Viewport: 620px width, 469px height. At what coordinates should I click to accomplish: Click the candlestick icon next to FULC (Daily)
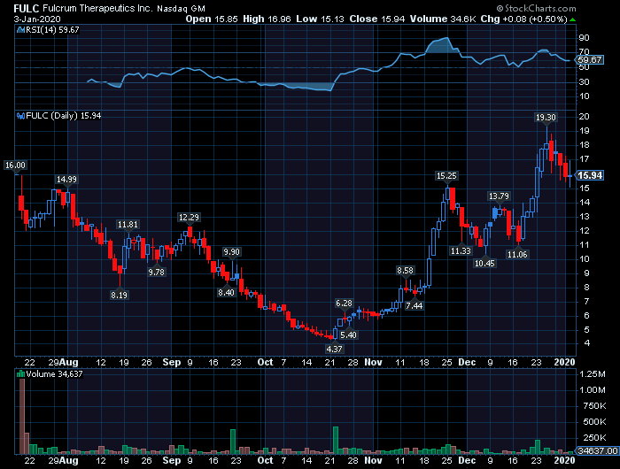(20, 116)
